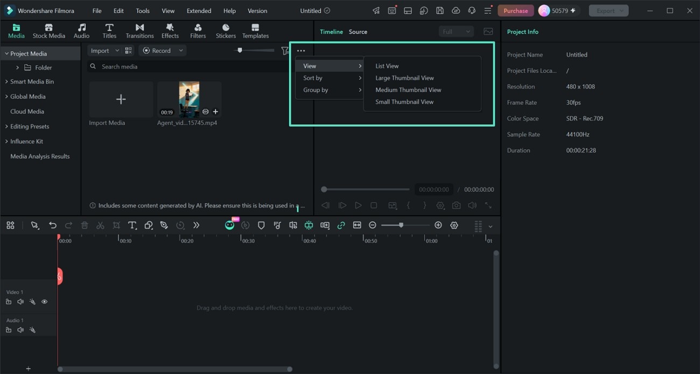The height and width of the screenshot is (374, 700).
Task: Open the Record dropdown arrow
Action: click(x=181, y=51)
